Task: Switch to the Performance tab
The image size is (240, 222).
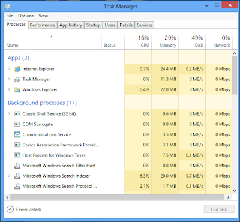Action: click(43, 25)
